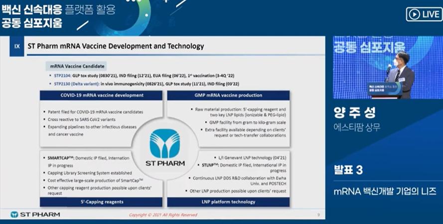The width and height of the screenshot is (443, 224).
Task: Click the 공동 심포지움 banner title
Action: click(x=32, y=23)
